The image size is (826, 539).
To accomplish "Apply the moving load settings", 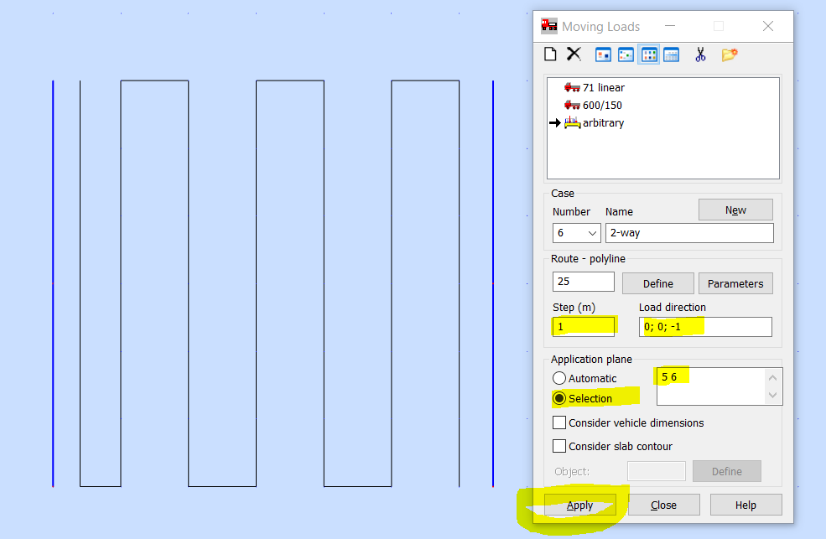I will 579,505.
